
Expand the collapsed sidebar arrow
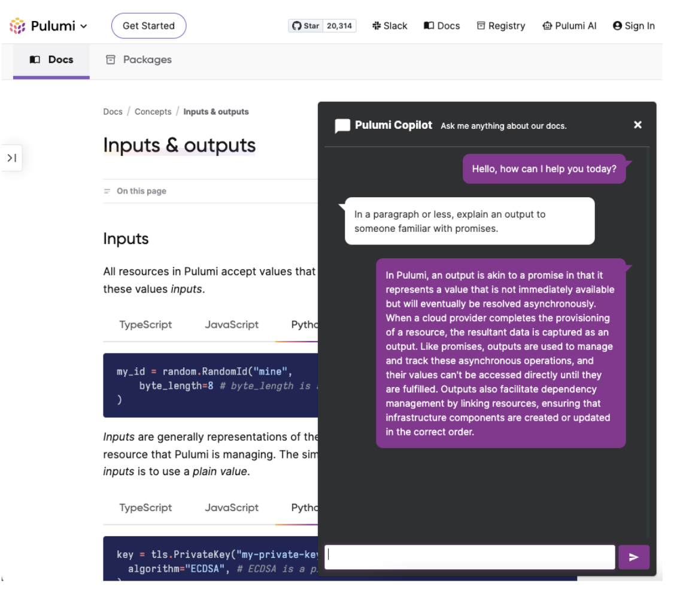coord(11,158)
